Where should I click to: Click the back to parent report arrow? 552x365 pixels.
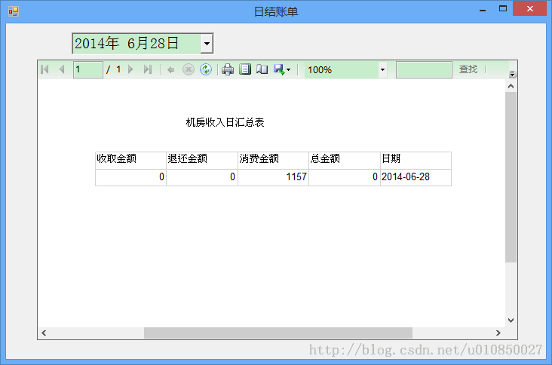[x=171, y=69]
